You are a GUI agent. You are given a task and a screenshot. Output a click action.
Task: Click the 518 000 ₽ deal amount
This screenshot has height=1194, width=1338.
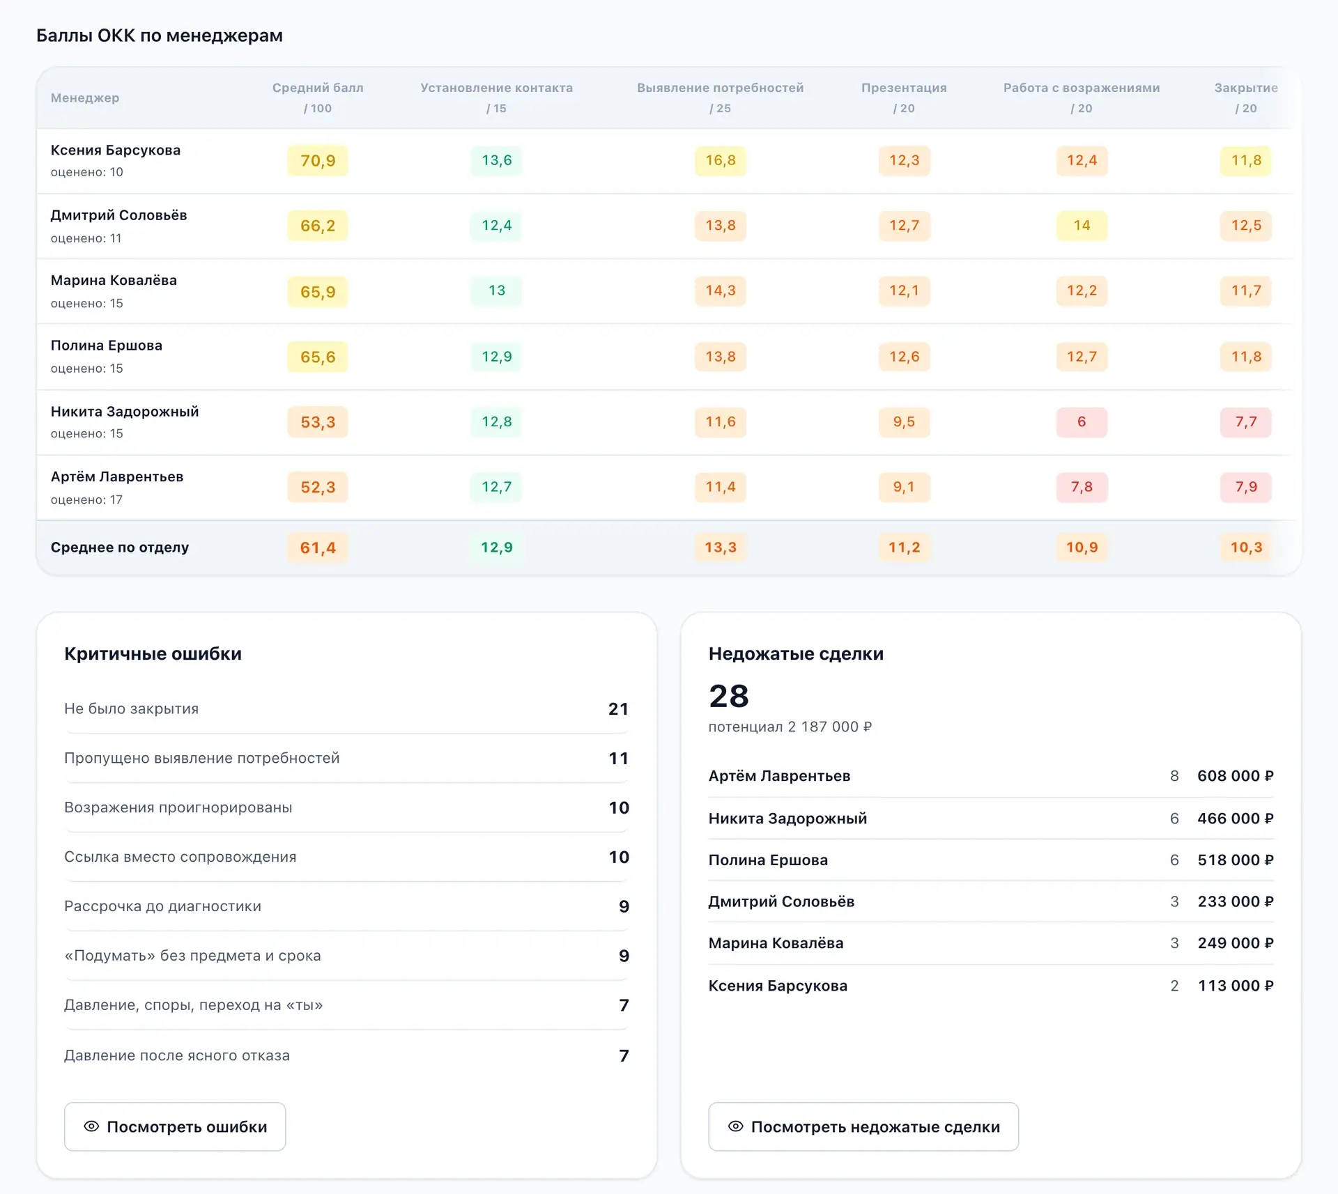[x=1236, y=860]
